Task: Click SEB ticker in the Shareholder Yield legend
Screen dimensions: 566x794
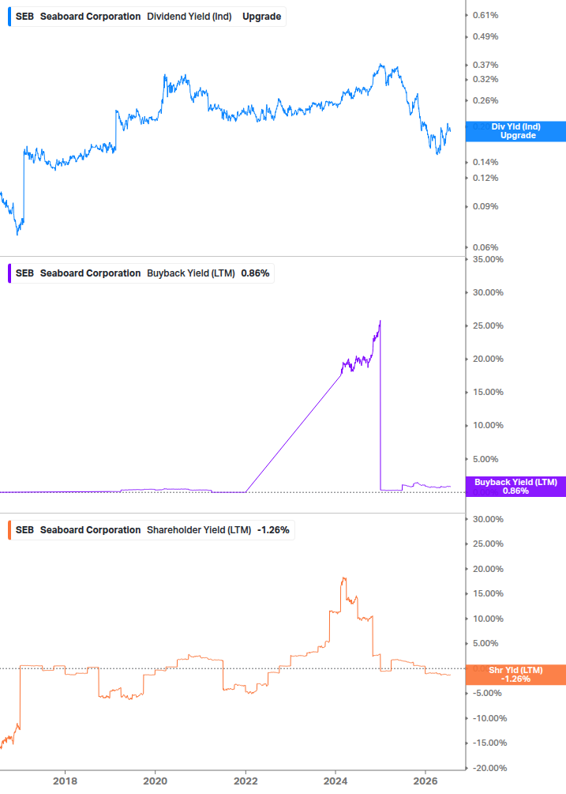Action: point(24,530)
